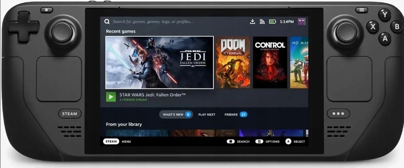Click the left square trackpad
The width and height of the screenshot is (404, 168).
[59, 79]
